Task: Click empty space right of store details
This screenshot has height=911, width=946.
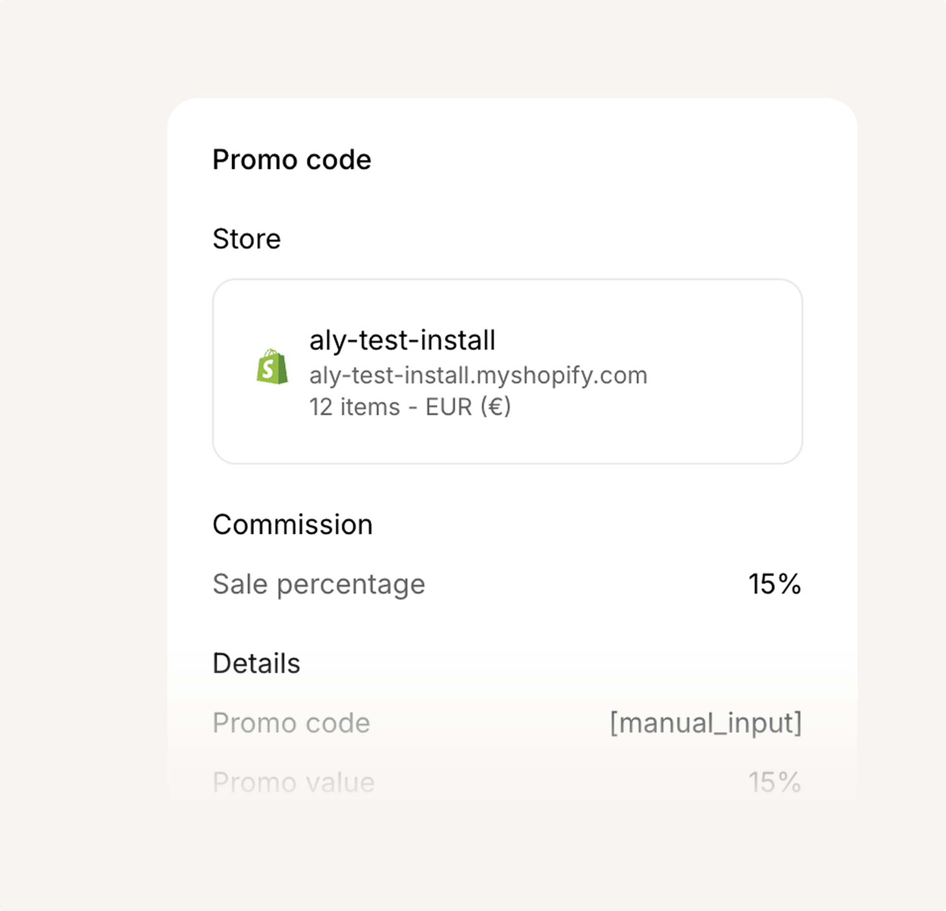Action: pos(724,372)
